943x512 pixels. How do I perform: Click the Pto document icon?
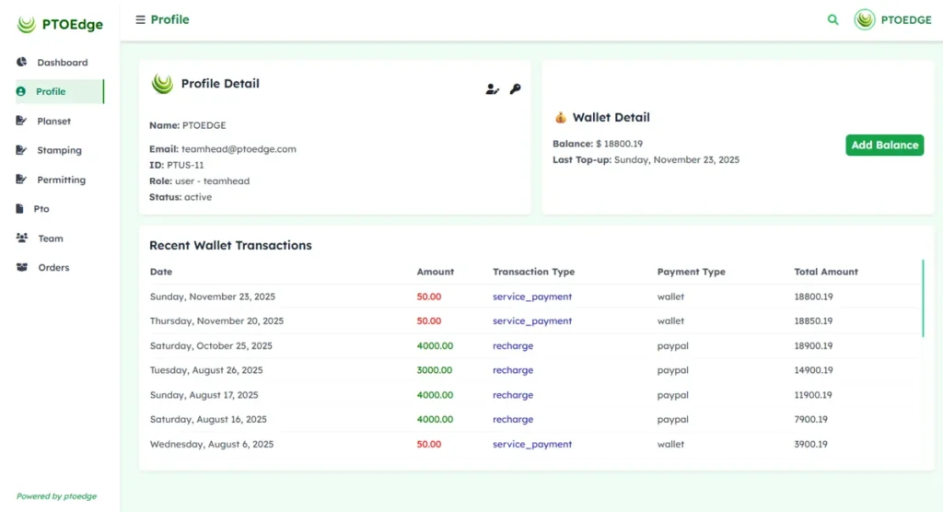[20, 209]
